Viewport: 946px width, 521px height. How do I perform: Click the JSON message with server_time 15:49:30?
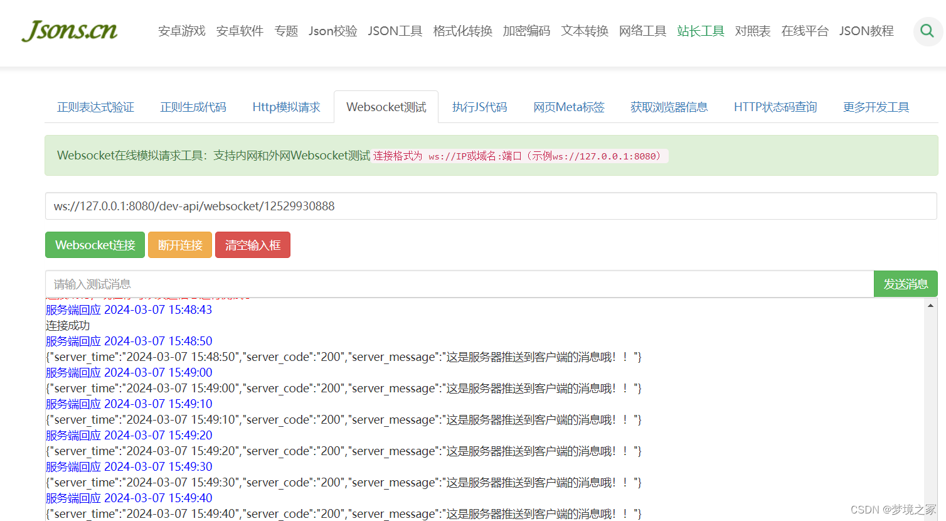344,482
